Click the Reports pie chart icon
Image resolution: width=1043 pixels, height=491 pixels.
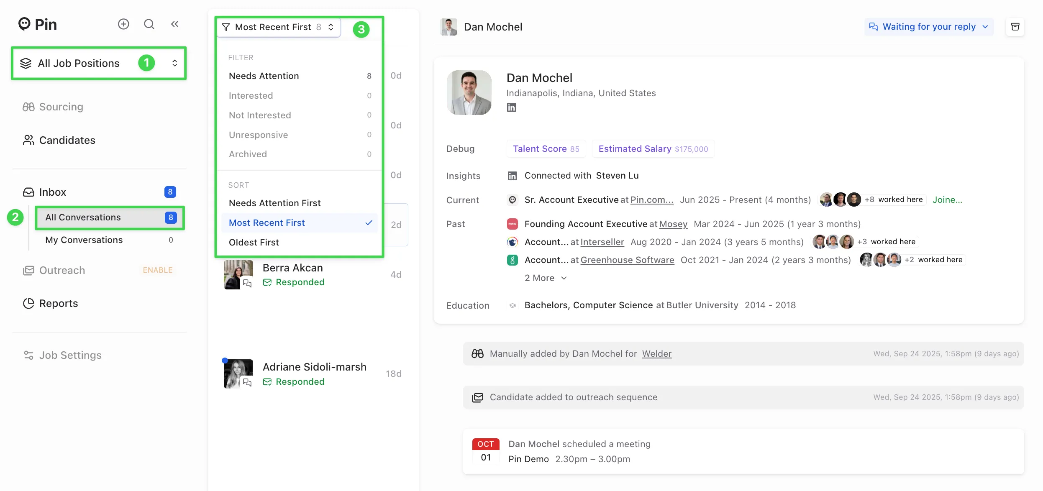click(28, 303)
